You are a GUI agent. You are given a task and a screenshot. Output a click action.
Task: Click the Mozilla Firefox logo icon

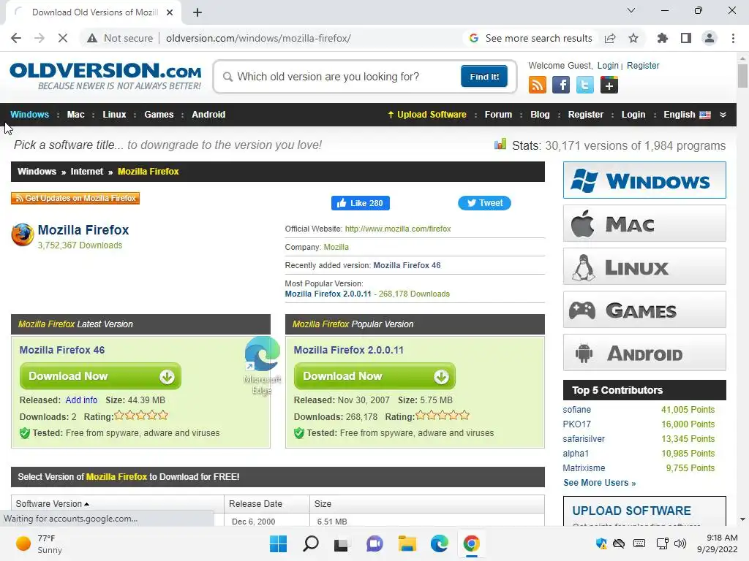point(23,234)
